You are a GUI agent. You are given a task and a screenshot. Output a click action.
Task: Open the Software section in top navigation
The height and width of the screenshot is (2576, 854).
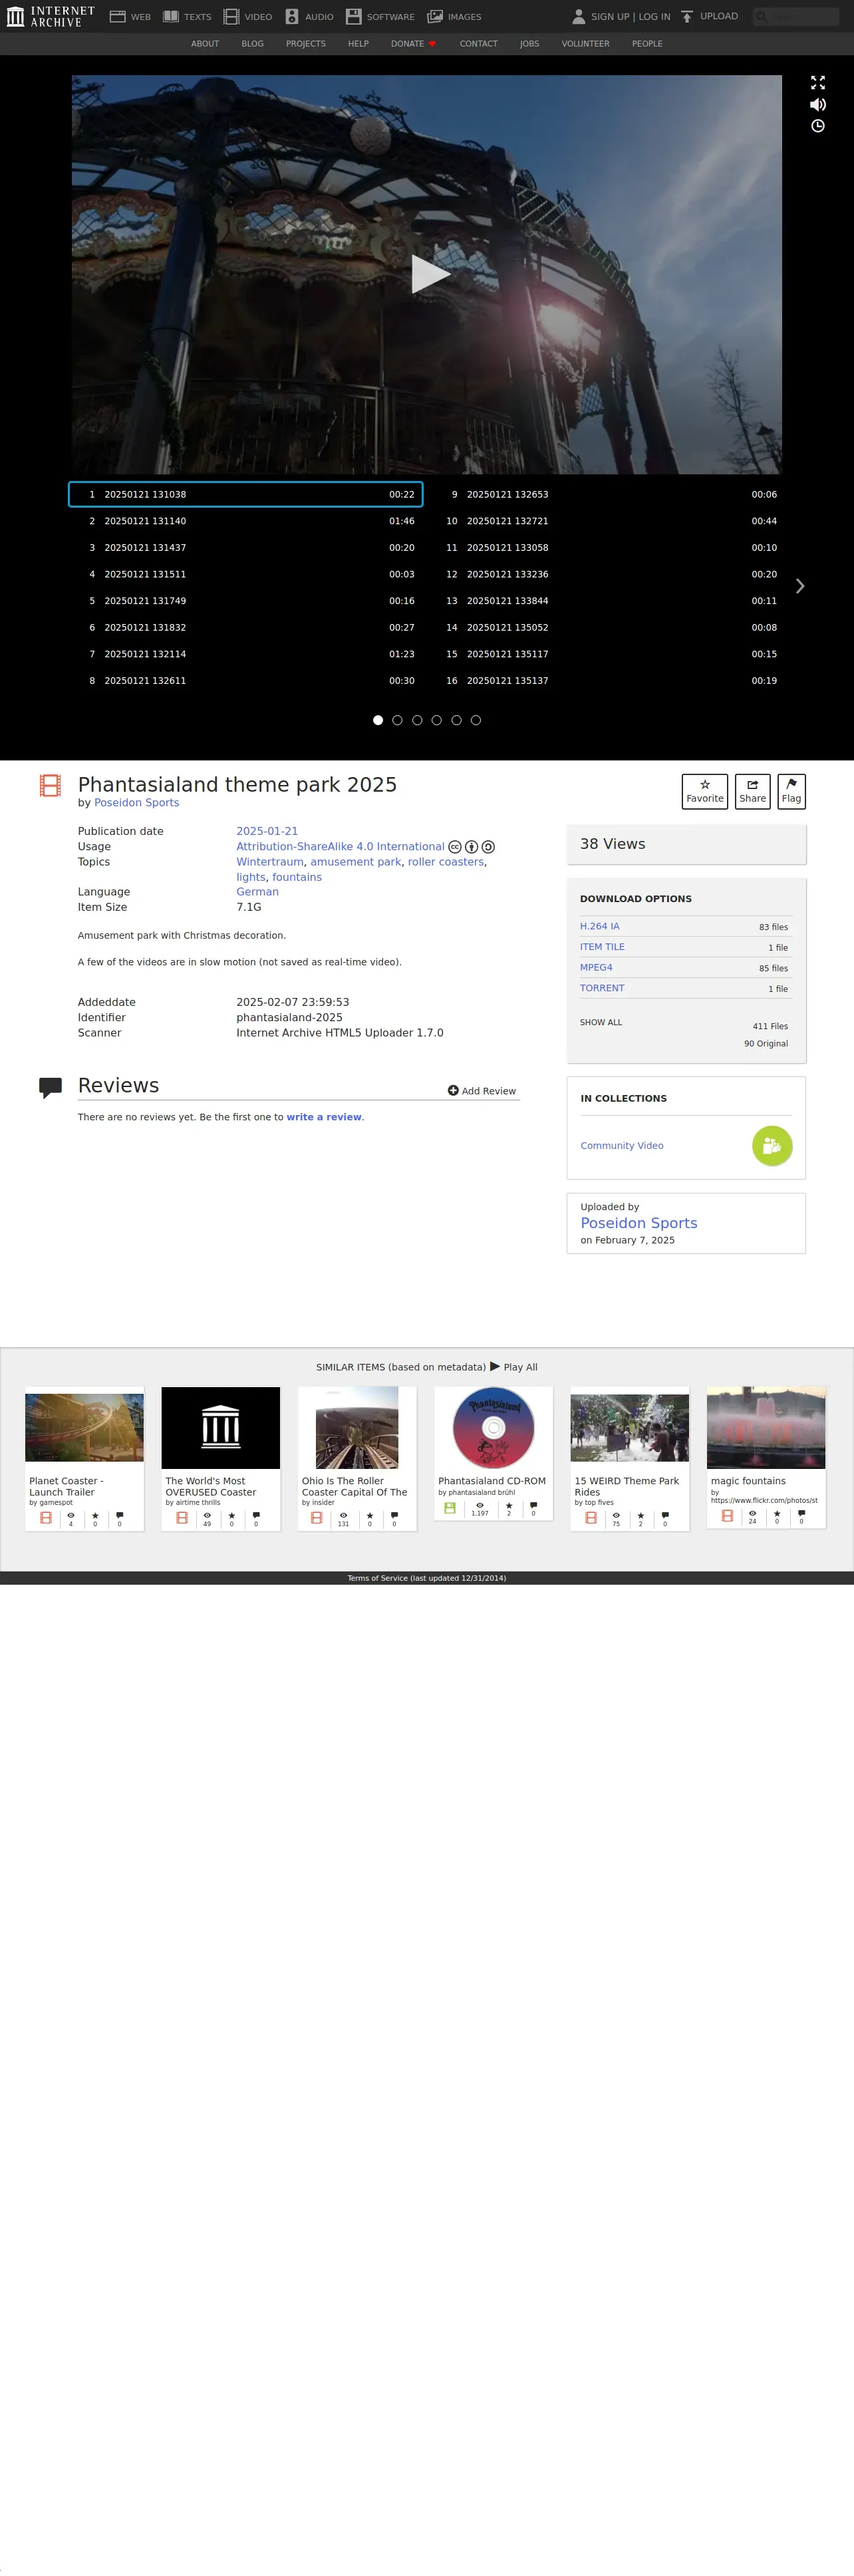[x=380, y=17]
